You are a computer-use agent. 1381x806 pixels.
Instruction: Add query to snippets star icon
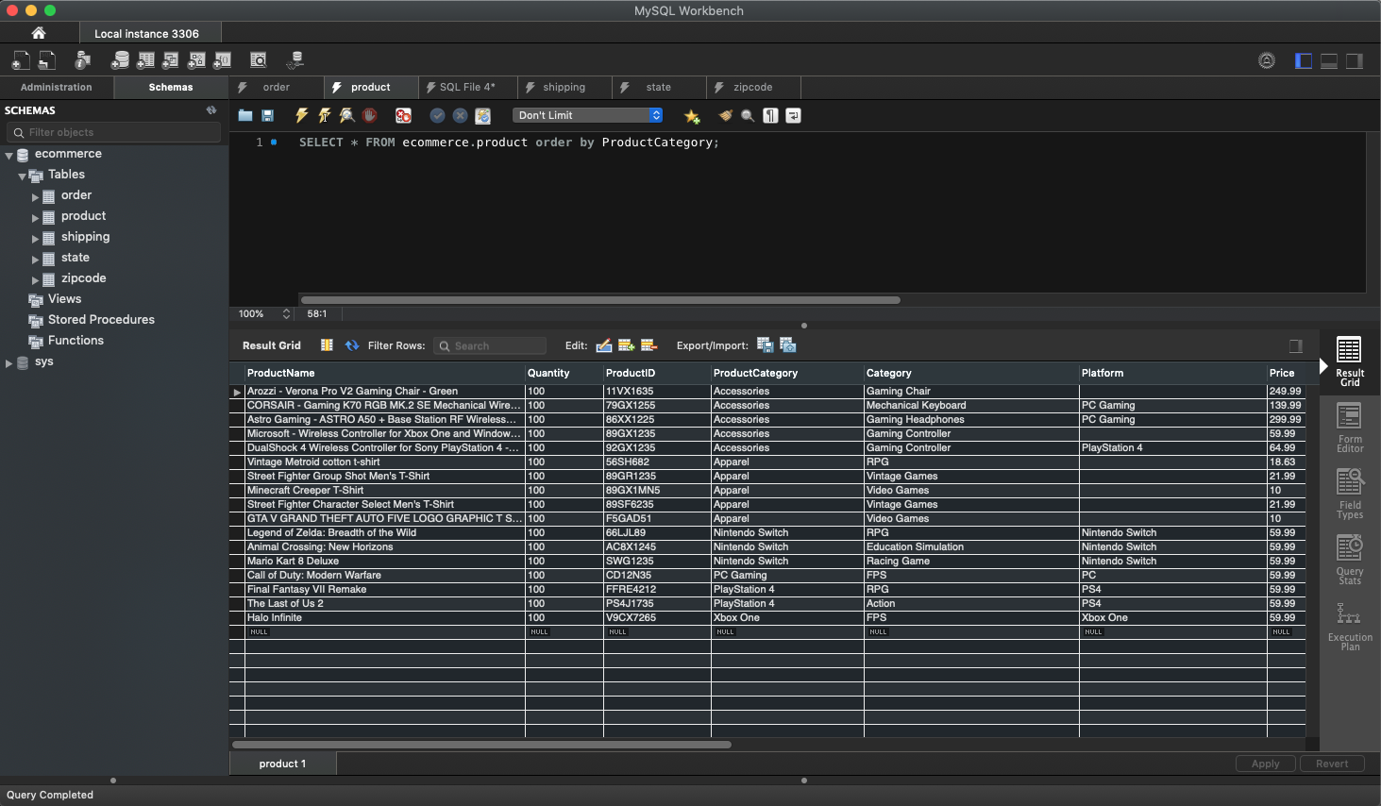[692, 116]
